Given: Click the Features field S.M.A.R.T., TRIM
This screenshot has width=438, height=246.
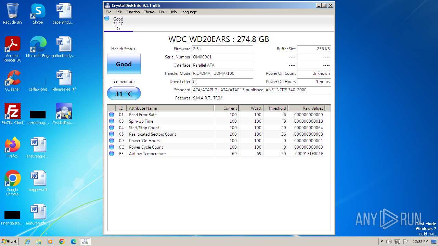Looking at the screenshot, I should pos(261,98).
